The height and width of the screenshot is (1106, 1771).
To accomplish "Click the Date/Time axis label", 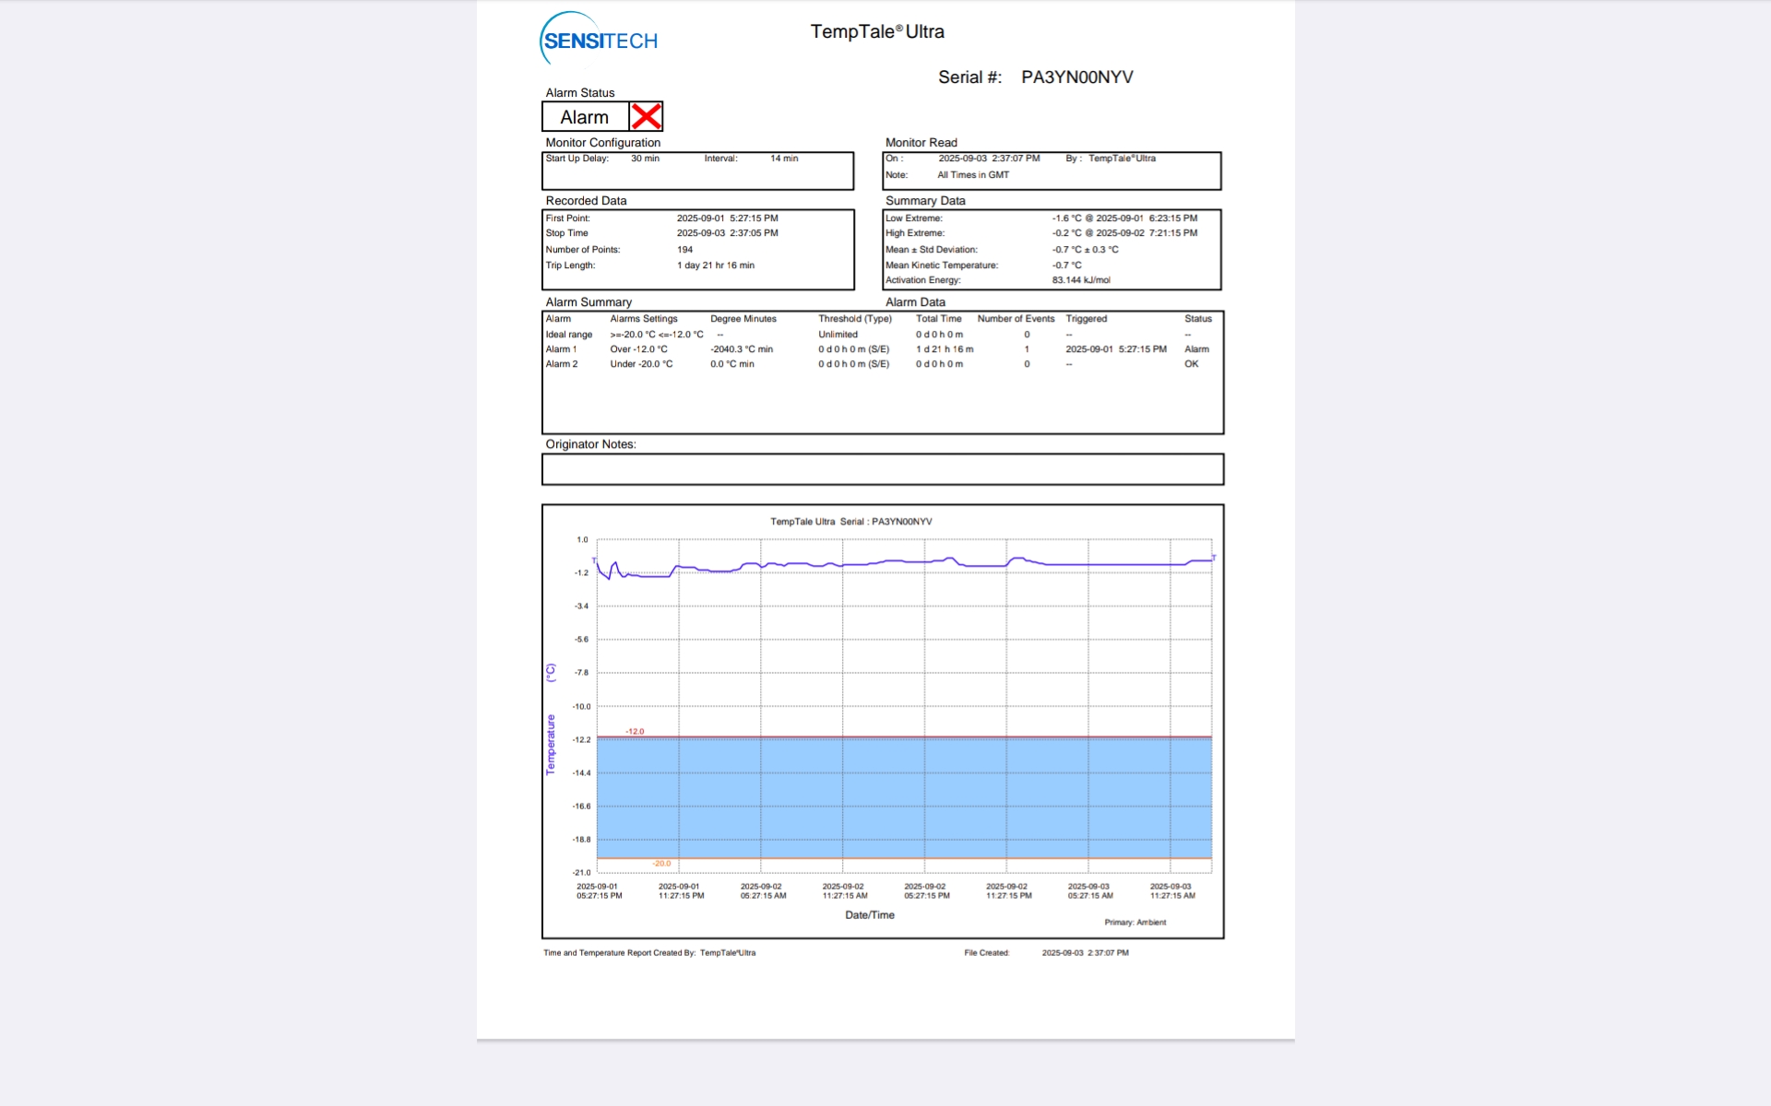I will [x=869, y=915].
